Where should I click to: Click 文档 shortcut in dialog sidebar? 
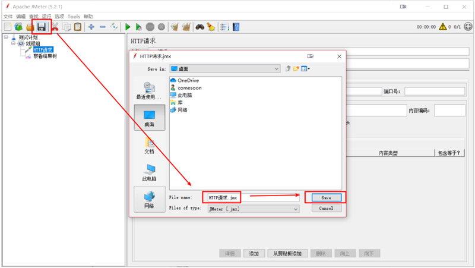pos(150,146)
